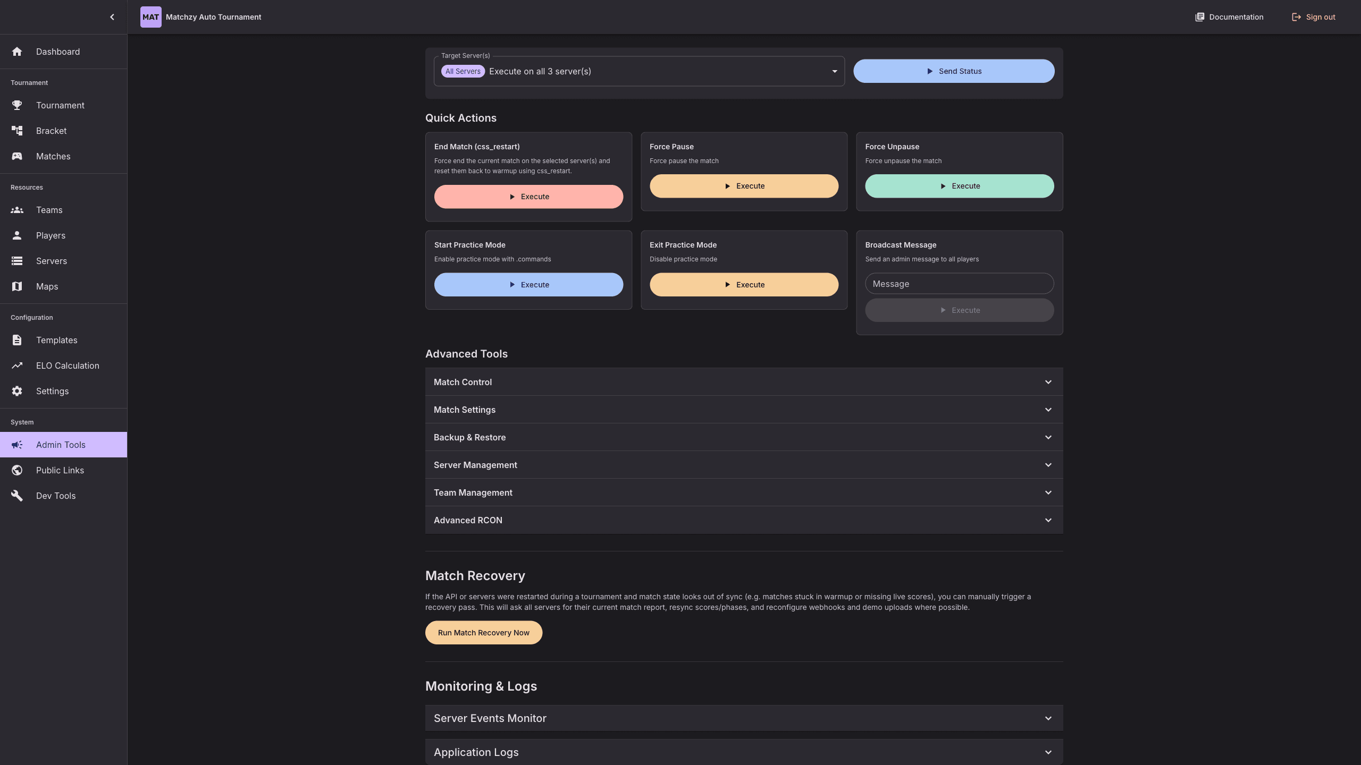Screen dimensions: 1361x765
Task: Open ELO Calculation via the trending chart icon
Action: 18,365
